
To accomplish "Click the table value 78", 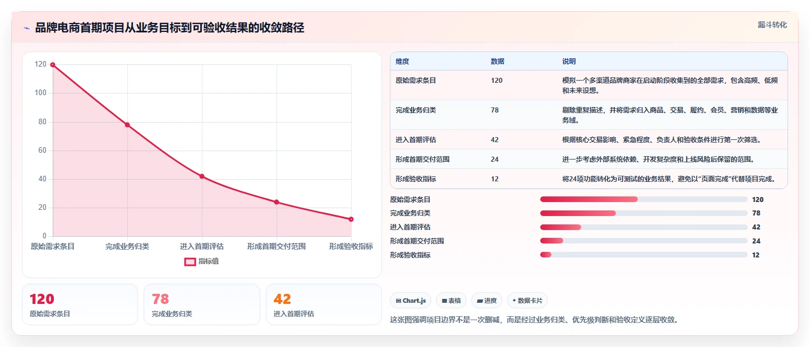I will coord(495,110).
